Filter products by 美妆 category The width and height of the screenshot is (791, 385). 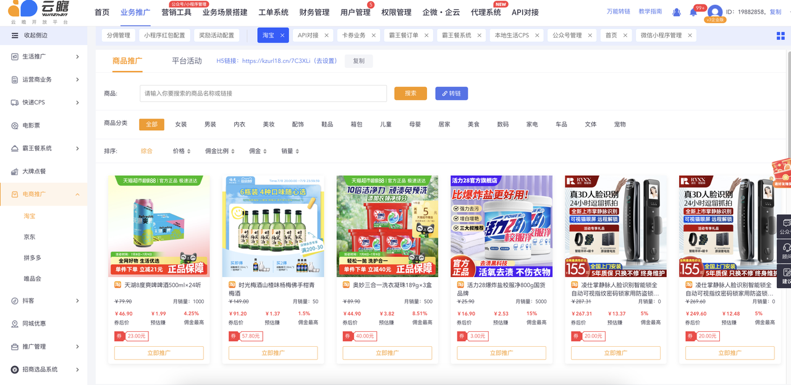point(269,124)
